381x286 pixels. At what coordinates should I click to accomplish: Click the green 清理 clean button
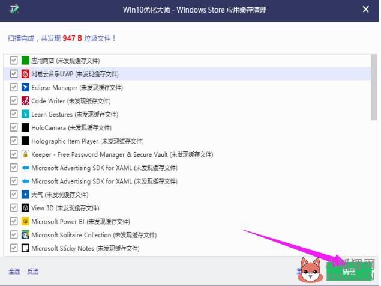coord(349,272)
